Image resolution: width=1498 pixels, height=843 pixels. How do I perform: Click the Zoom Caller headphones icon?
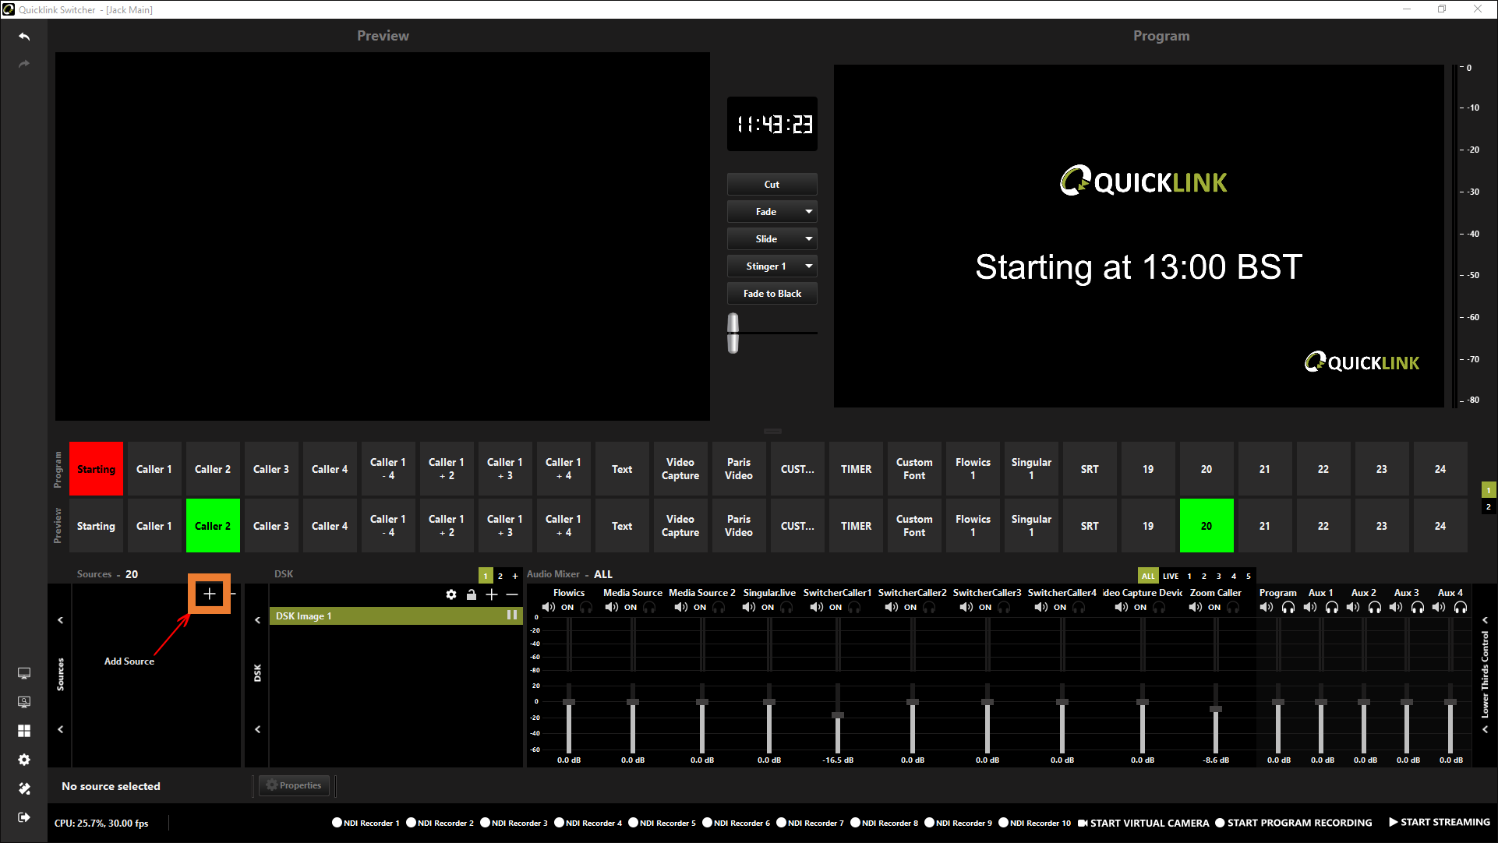click(1233, 607)
